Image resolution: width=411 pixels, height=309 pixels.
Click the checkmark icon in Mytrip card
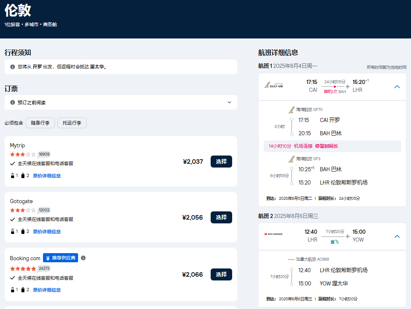(x=12, y=163)
